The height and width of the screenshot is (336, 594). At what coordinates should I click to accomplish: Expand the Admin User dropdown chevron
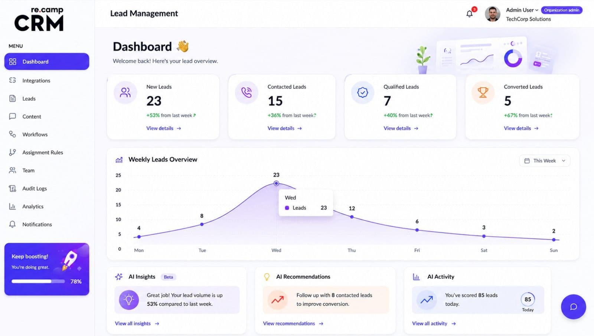coord(536,10)
